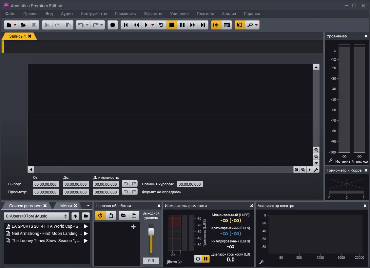
Task: Open the C:\Users\DTore\Music path combo box
Action: 36,216
